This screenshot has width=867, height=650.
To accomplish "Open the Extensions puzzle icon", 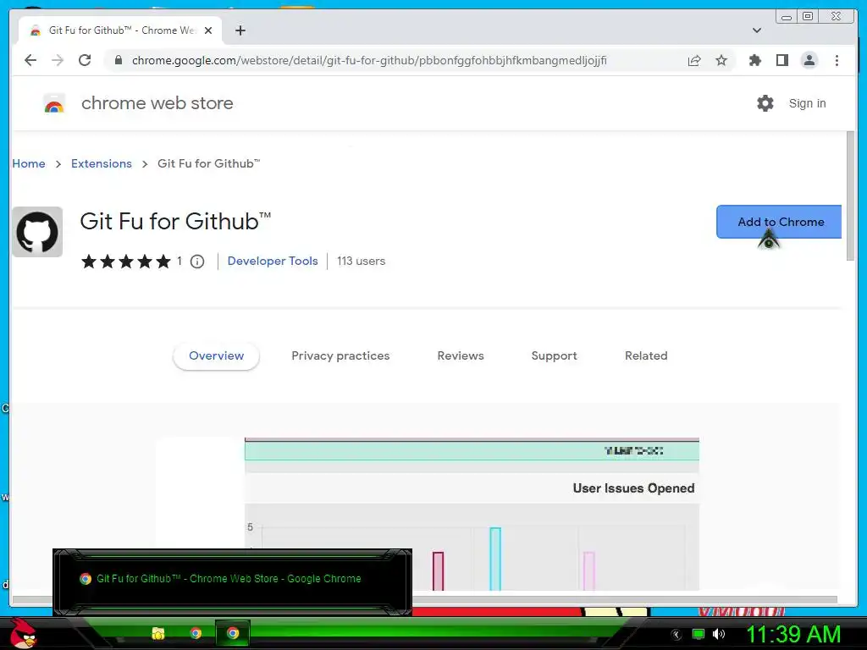I will point(754,60).
